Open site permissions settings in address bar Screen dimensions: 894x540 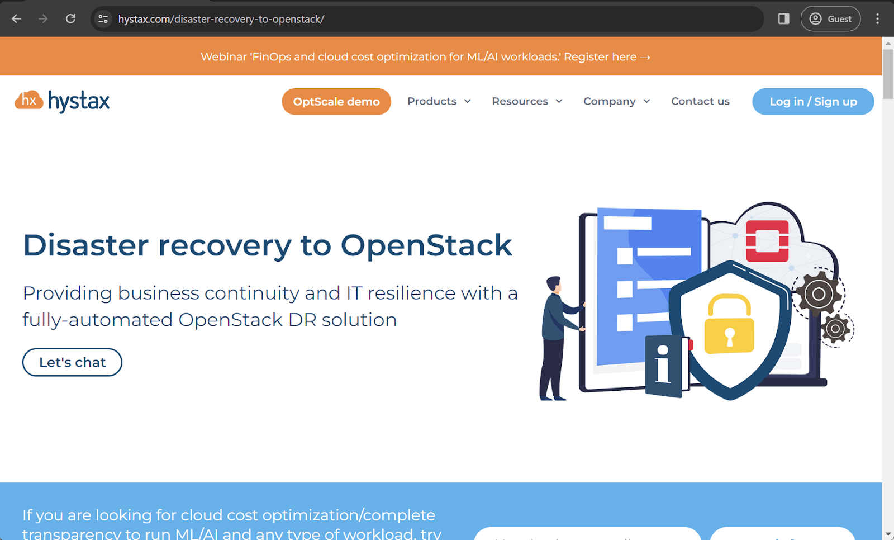pos(103,18)
